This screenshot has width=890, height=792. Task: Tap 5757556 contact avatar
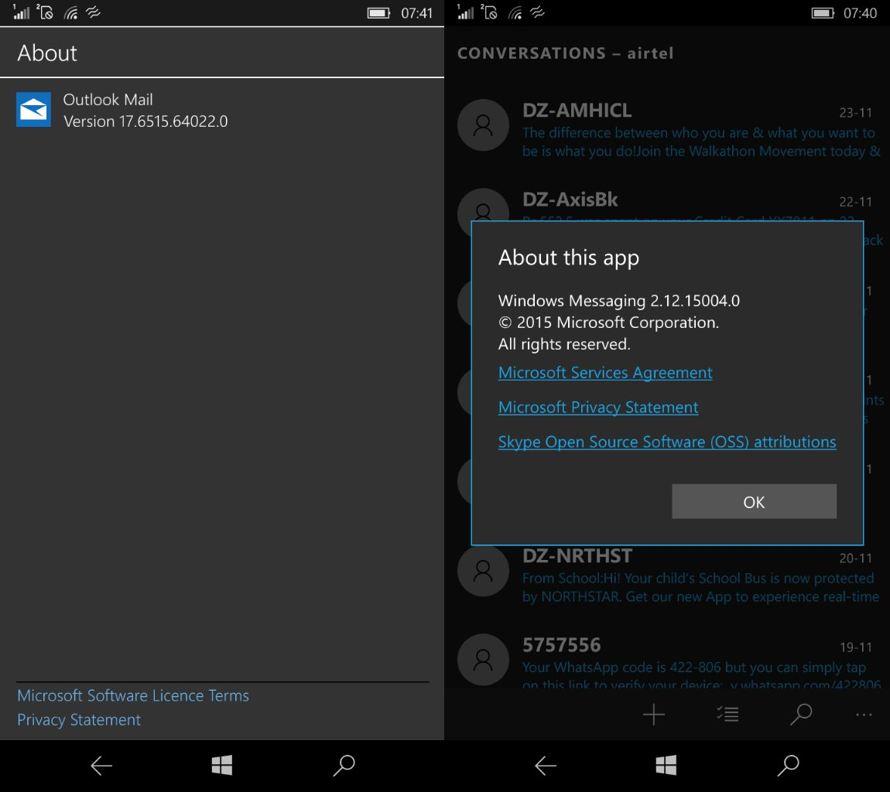coord(483,660)
